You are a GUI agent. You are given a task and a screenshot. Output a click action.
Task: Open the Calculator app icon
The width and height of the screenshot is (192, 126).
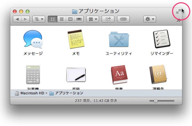point(33,75)
